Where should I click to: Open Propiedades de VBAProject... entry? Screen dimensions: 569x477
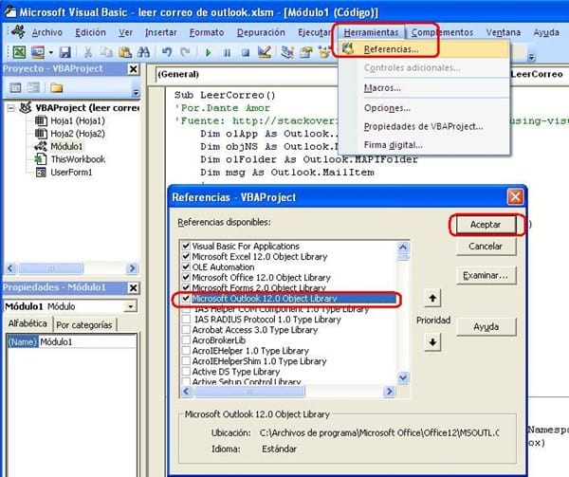[423, 126]
